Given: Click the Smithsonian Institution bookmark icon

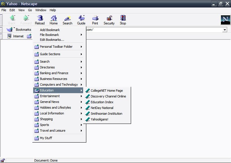Looking at the screenshot, I should 87,114.
